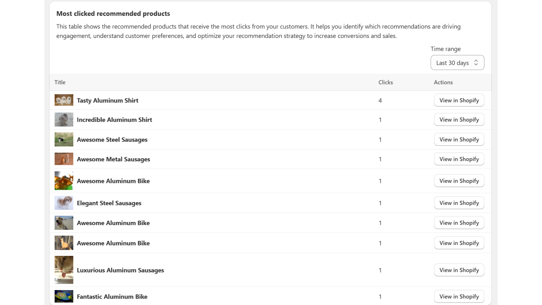Image resolution: width=542 pixels, height=305 pixels.
Task: Open the Tasty Aluminum Shirt product link
Action: pyautogui.click(x=107, y=100)
